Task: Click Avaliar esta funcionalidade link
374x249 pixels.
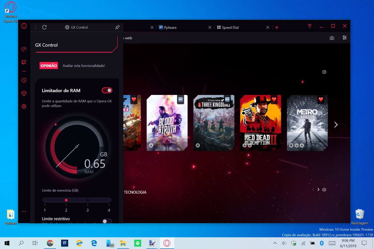Action: coord(84,66)
